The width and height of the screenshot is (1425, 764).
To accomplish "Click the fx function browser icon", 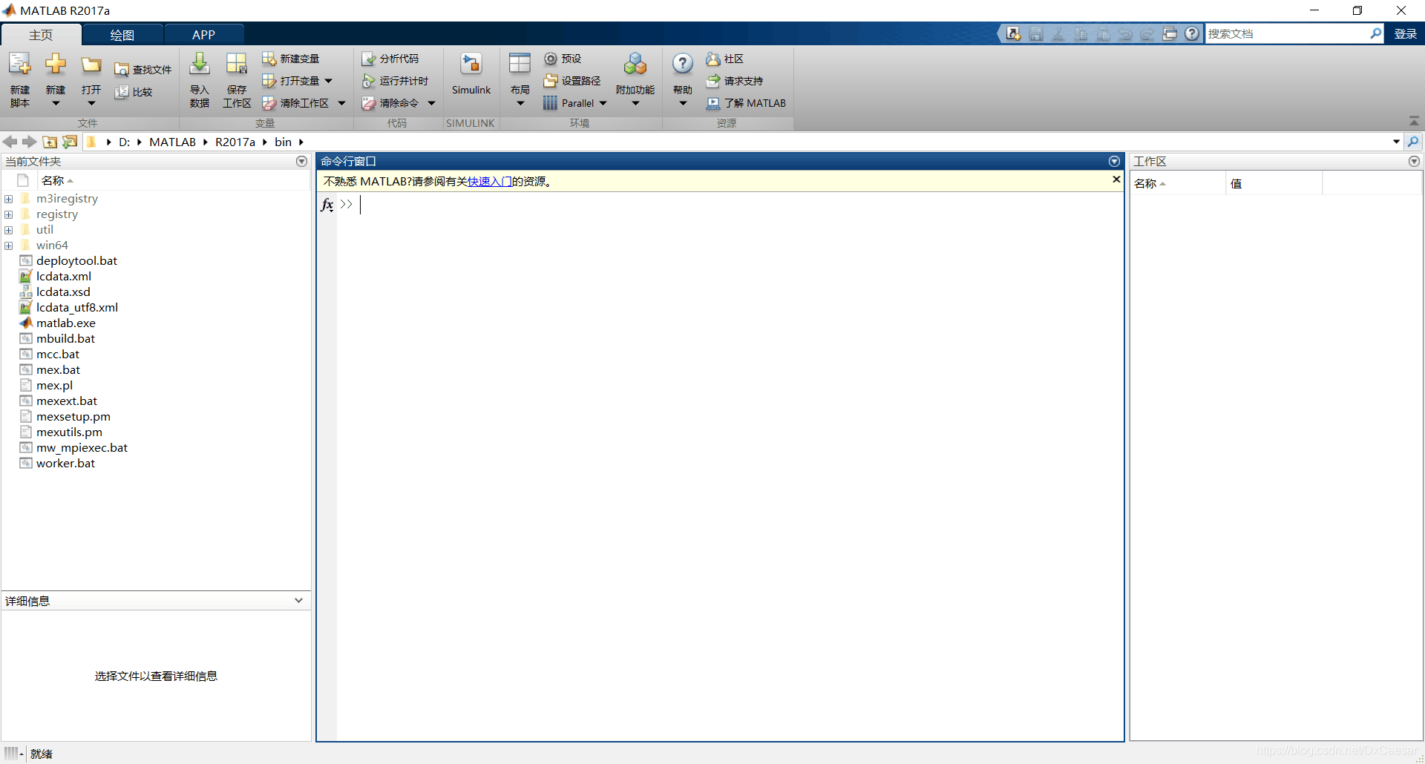I will click(327, 205).
